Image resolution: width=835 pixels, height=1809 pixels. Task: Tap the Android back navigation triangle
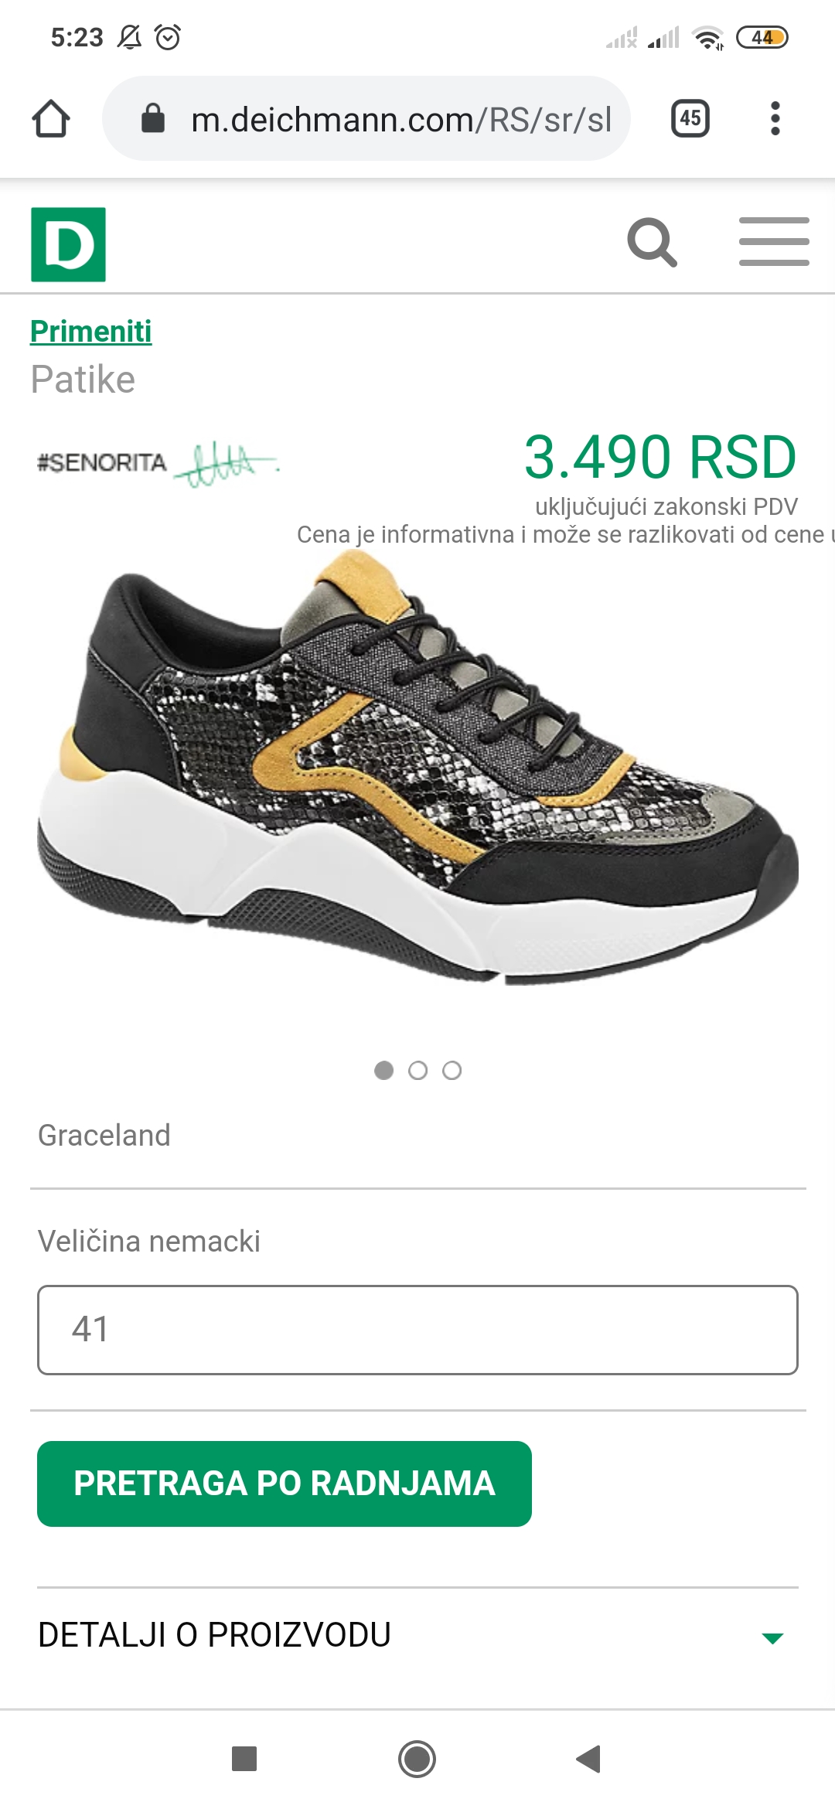coord(589,1759)
